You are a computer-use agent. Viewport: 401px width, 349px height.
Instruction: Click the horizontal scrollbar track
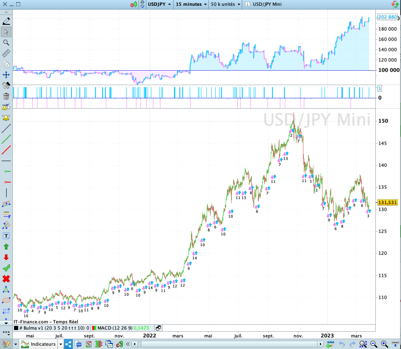pos(228,344)
